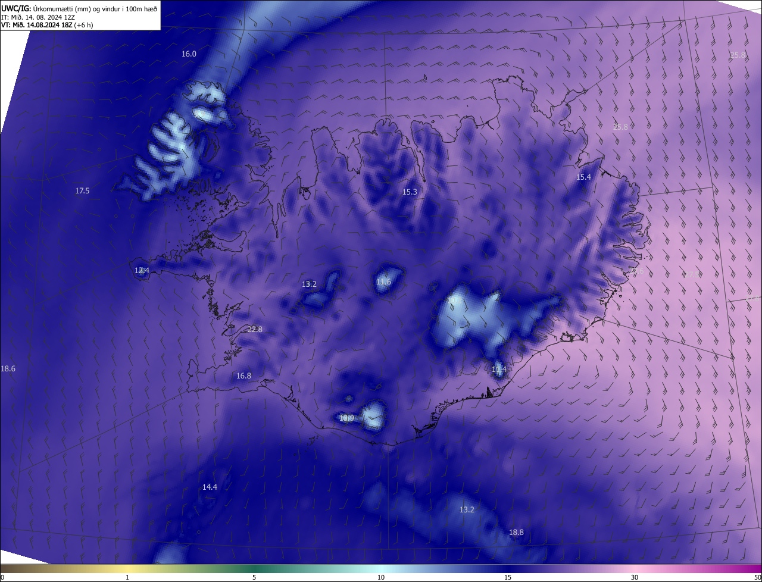Screen dimensions: 762x582
Task: Click the offshore 13.2 value label above 18.8
Action: point(467,509)
